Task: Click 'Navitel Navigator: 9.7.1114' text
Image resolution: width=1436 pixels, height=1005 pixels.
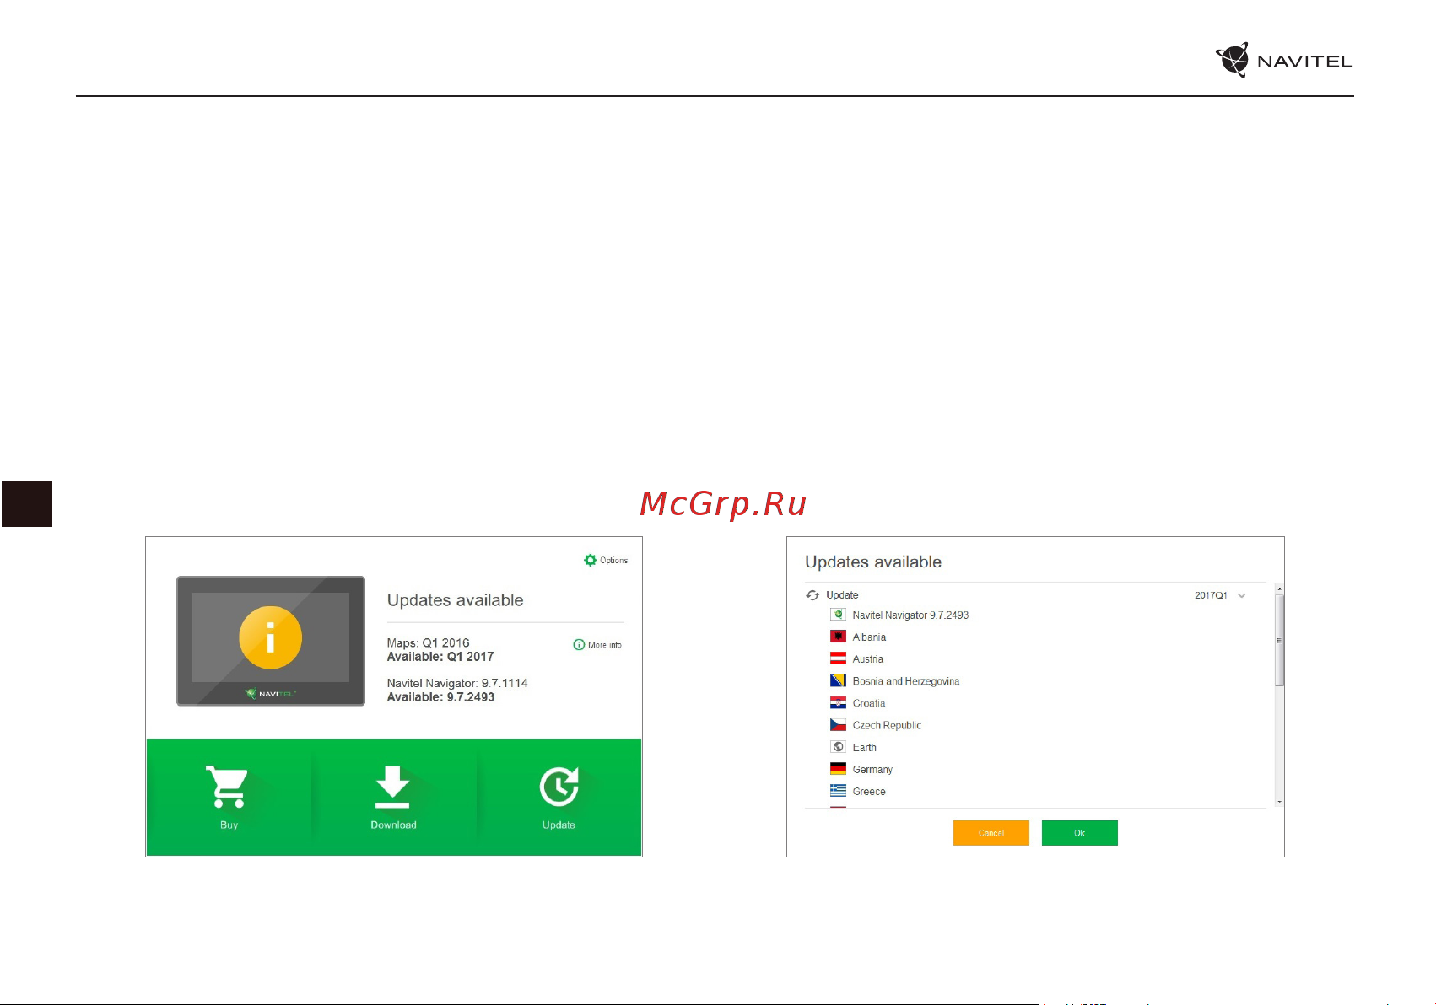Action: click(457, 683)
